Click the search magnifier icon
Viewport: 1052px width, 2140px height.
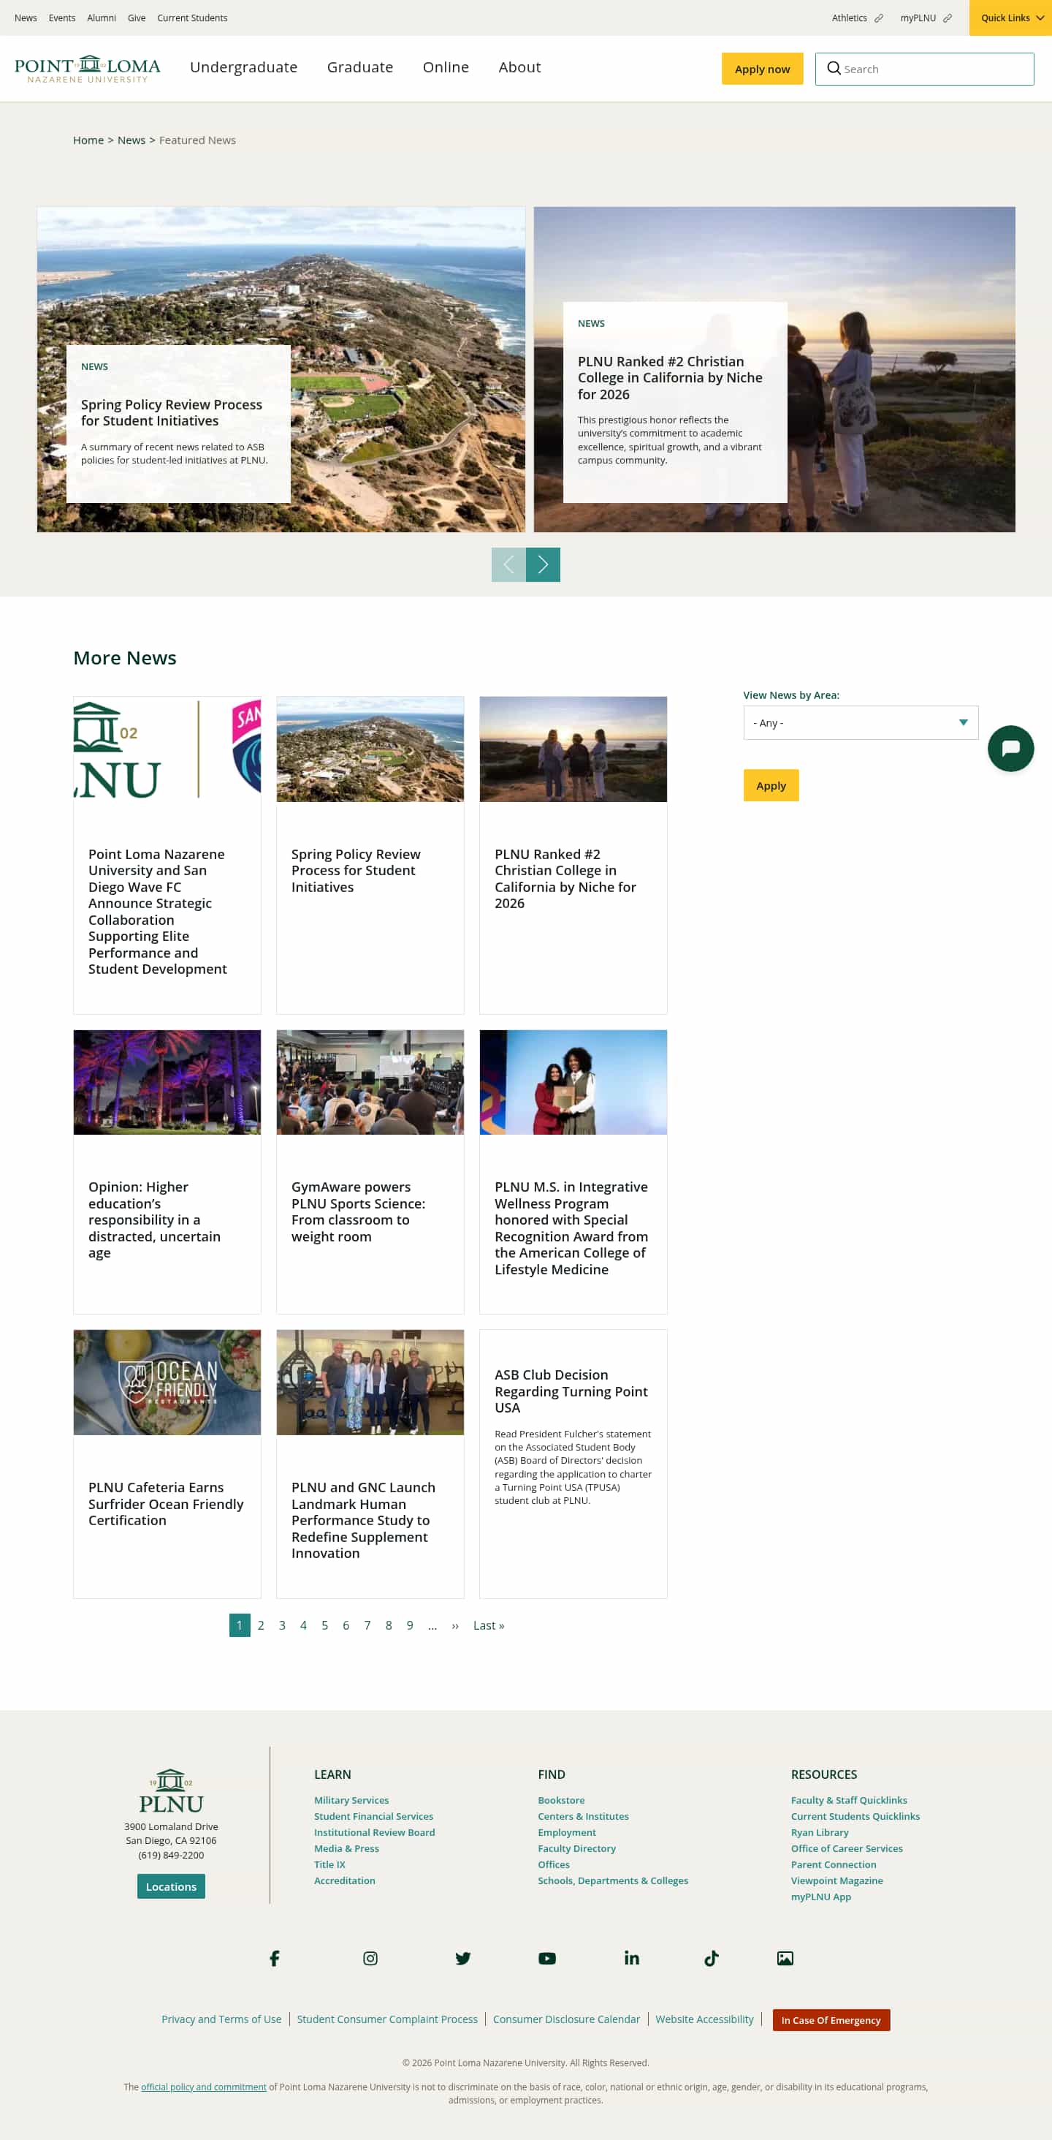(x=834, y=68)
